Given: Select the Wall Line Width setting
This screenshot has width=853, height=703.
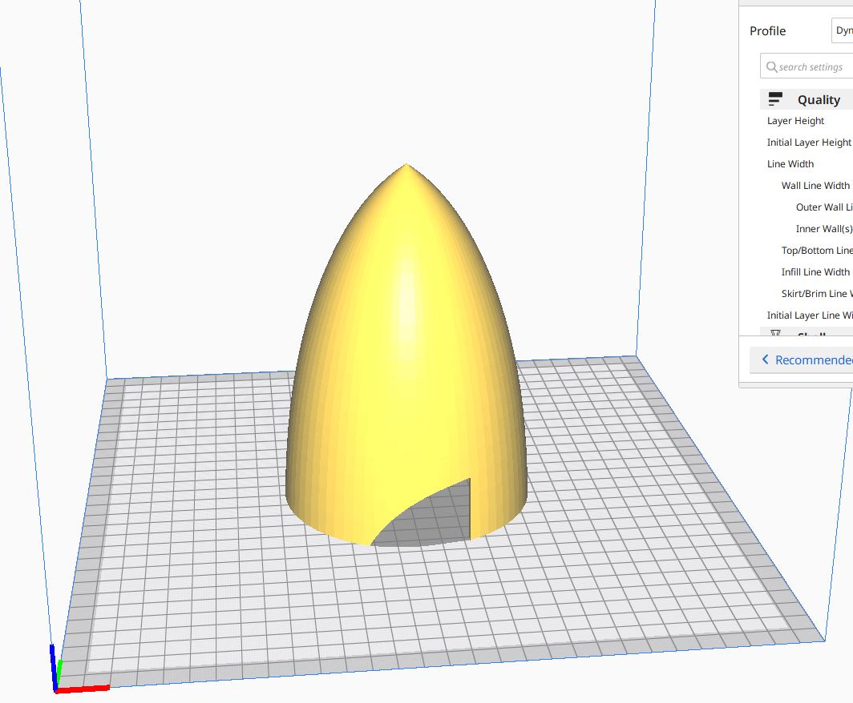Looking at the screenshot, I should tap(815, 186).
